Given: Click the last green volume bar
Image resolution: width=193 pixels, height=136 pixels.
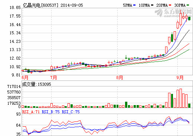Looking at the screenshot, I should click(189, 105).
